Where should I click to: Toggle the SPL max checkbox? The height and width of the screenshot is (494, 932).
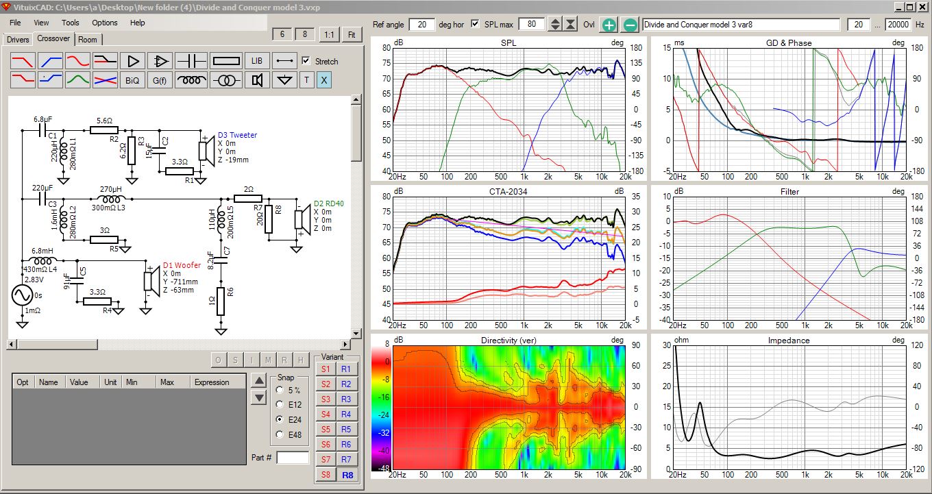[476, 25]
